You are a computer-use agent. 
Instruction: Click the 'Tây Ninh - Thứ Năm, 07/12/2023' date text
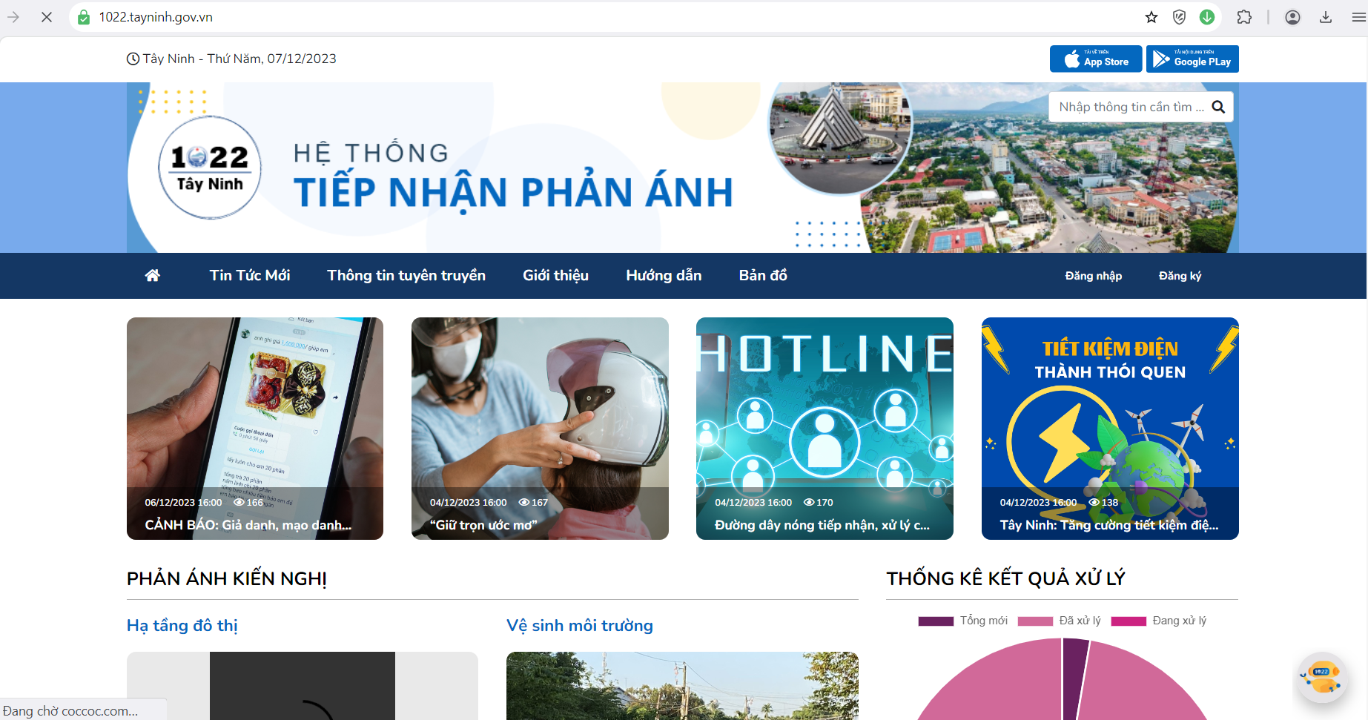click(239, 59)
